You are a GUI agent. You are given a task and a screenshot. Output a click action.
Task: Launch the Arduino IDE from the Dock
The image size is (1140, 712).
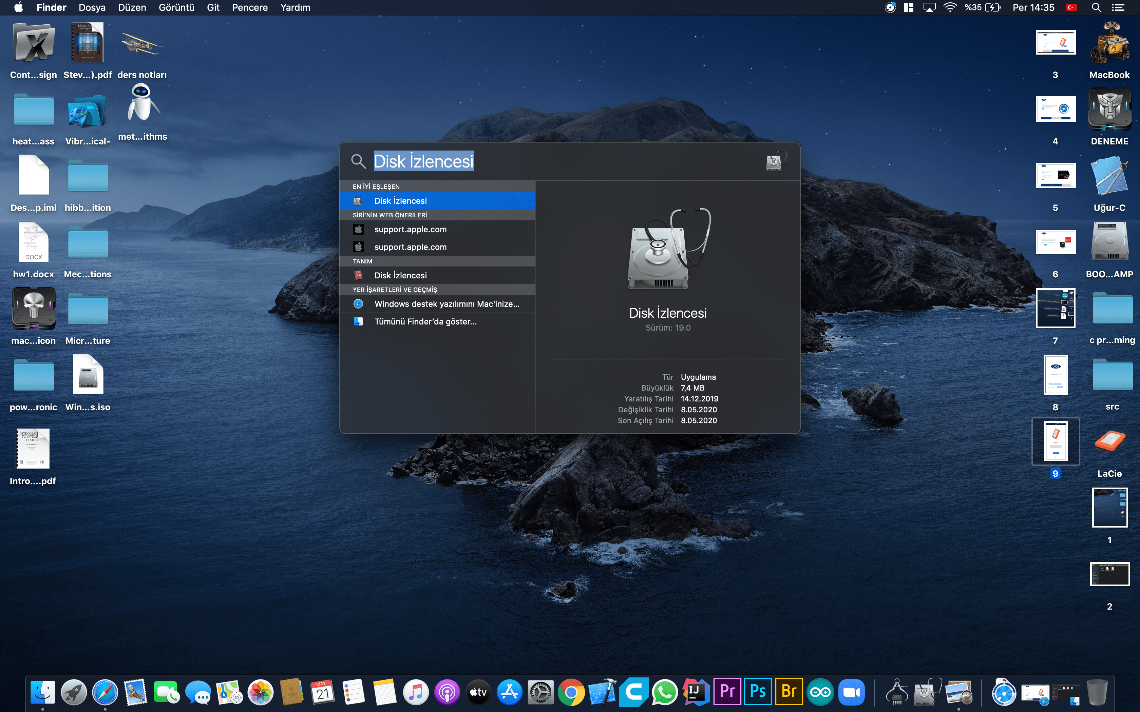[x=821, y=692]
